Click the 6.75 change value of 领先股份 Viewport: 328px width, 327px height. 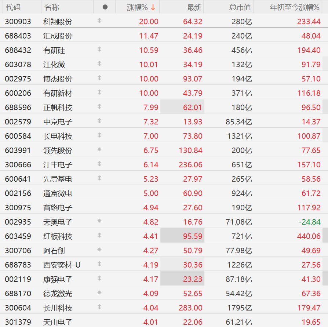point(151,150)
